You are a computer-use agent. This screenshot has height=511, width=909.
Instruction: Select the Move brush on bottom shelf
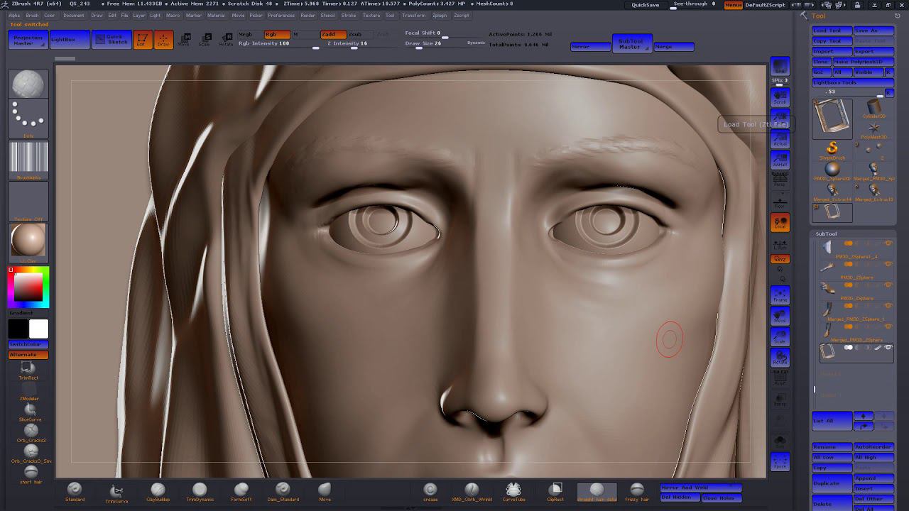click(325, 490)
